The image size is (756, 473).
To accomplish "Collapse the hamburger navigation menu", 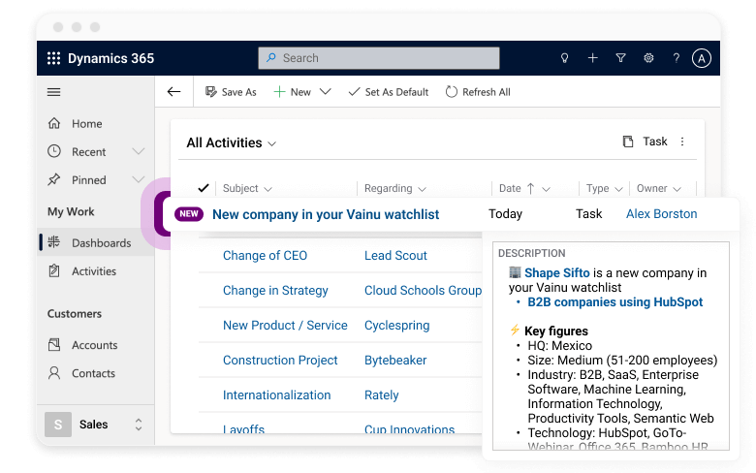I will tap(54, 92).
